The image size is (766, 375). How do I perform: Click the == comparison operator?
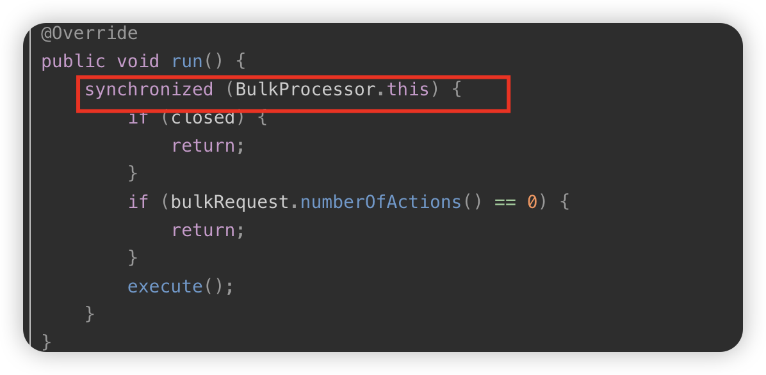click(x=505, y=202)
